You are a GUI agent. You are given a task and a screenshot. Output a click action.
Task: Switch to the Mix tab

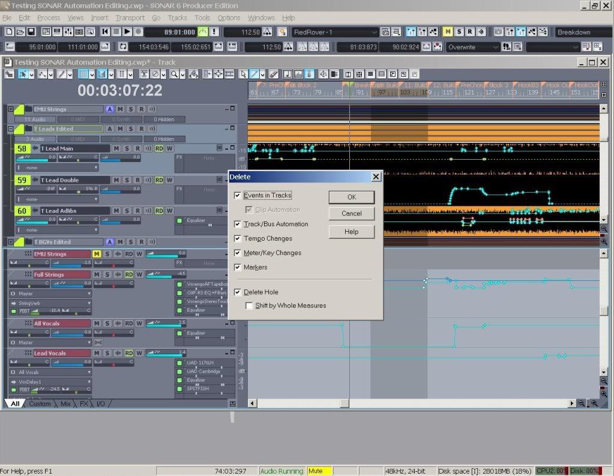point(65,404)
